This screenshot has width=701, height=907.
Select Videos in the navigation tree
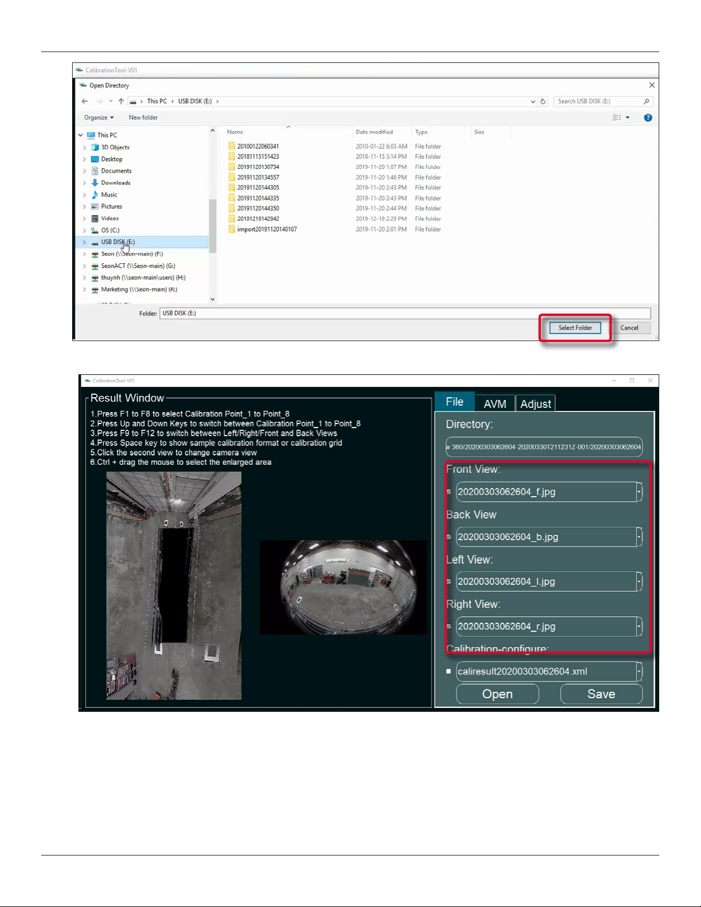(110, 219)
